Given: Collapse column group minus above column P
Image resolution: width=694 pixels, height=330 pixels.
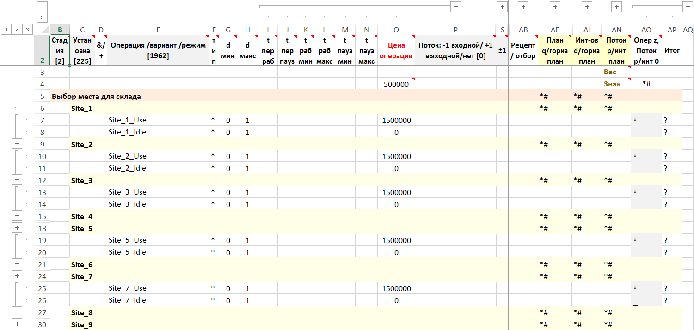Looking at the screenshot, I should pos(455,7).
